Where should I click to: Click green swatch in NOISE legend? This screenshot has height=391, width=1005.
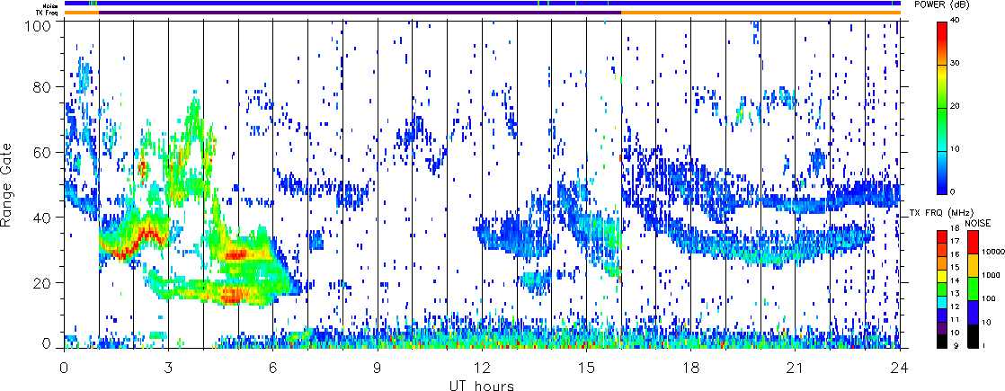[x=972, y=289]
